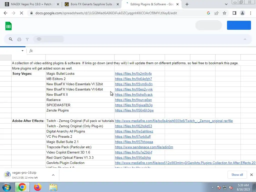Click the blue button in Sheets header
Image resolution: width=256 pixels, height=192 pixels.
[x=239, y=25]
